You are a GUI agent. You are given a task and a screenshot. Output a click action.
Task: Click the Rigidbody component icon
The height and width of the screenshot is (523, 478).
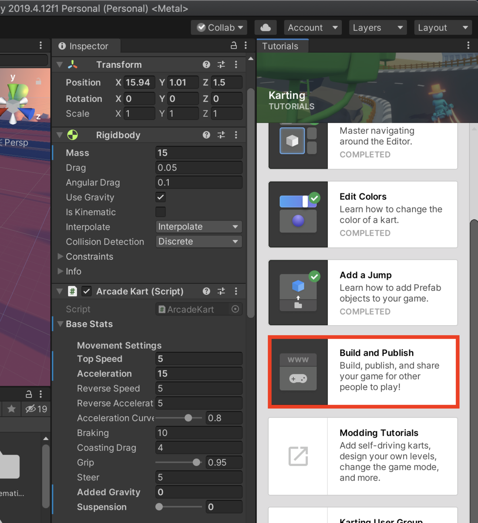[x=73, y=135]
